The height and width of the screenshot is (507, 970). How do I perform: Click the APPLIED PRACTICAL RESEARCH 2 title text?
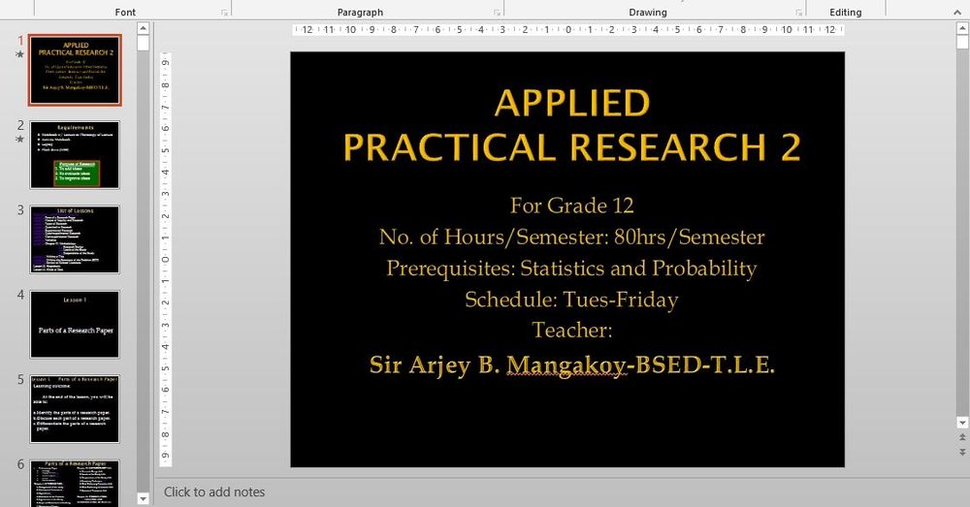[571, 125]
